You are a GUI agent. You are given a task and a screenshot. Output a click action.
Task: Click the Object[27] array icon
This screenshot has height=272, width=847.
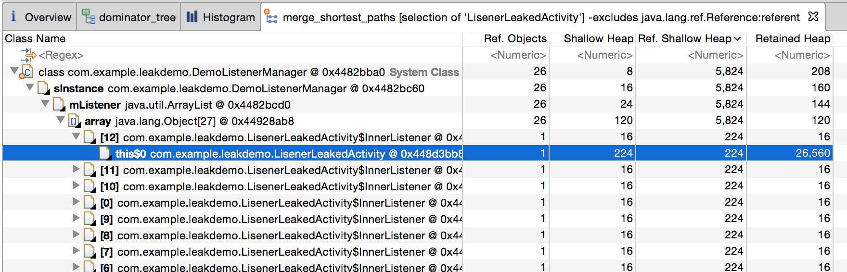click(x=74, y=121)
